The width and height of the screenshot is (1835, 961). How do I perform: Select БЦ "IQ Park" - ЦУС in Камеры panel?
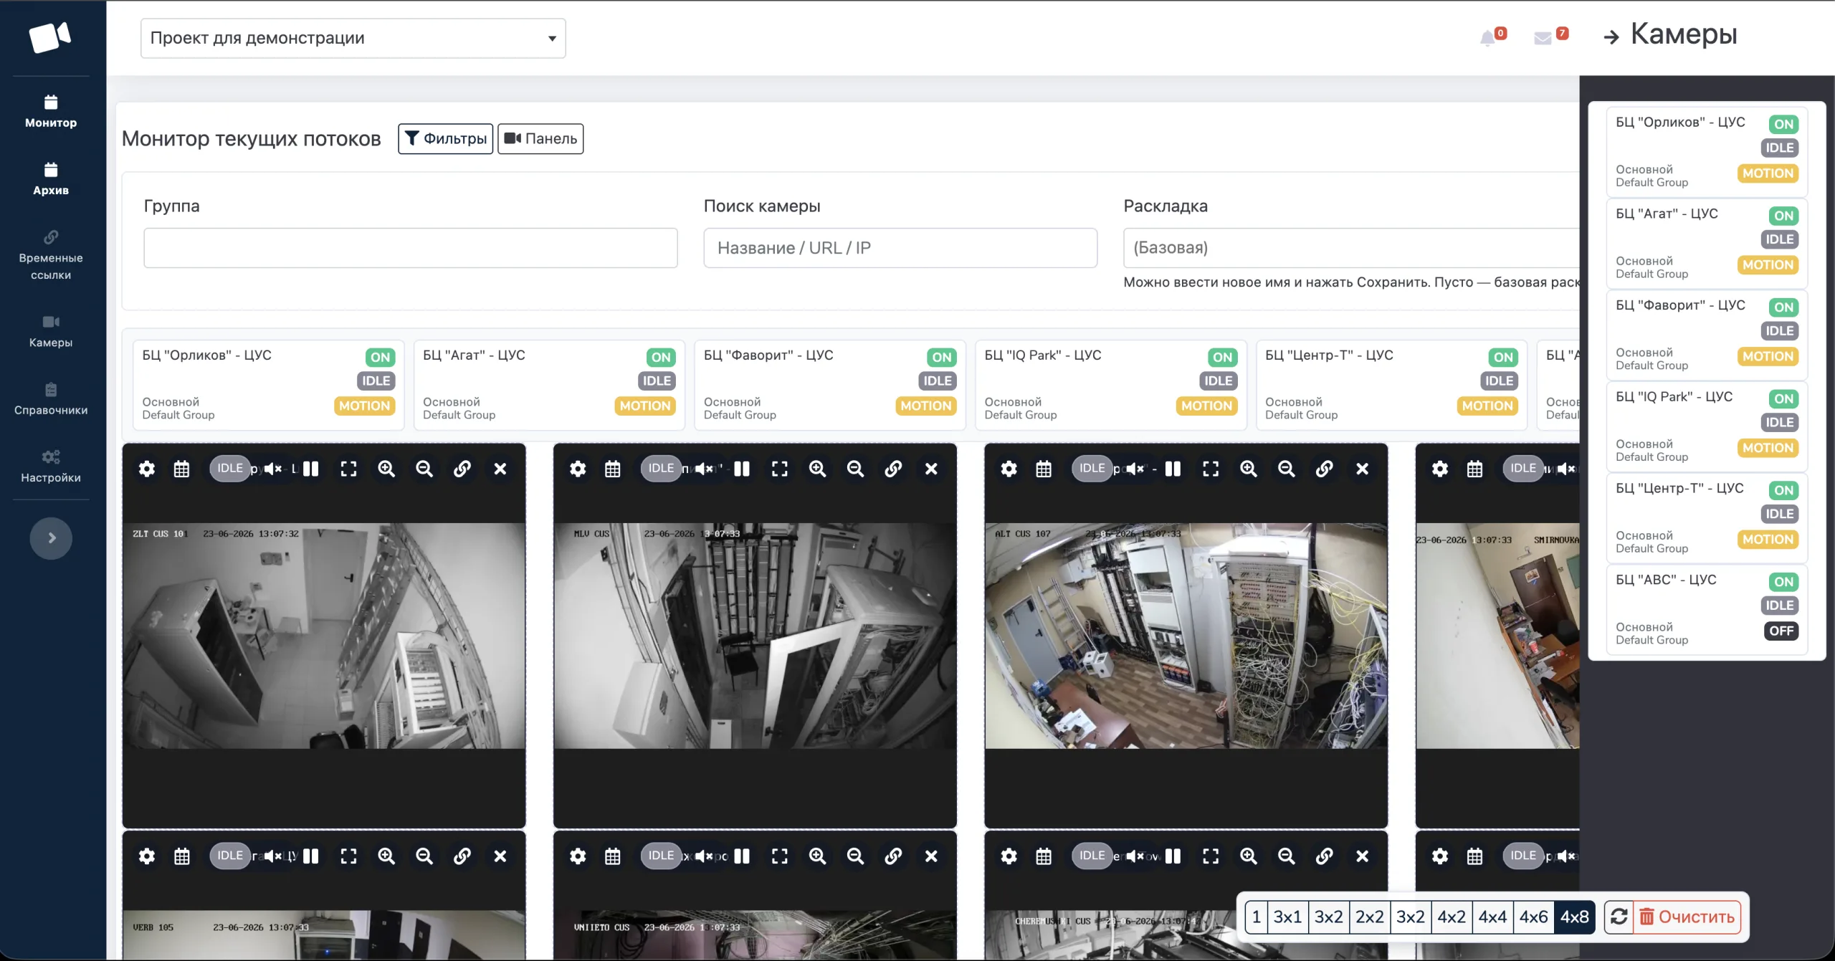[1707, 426]
